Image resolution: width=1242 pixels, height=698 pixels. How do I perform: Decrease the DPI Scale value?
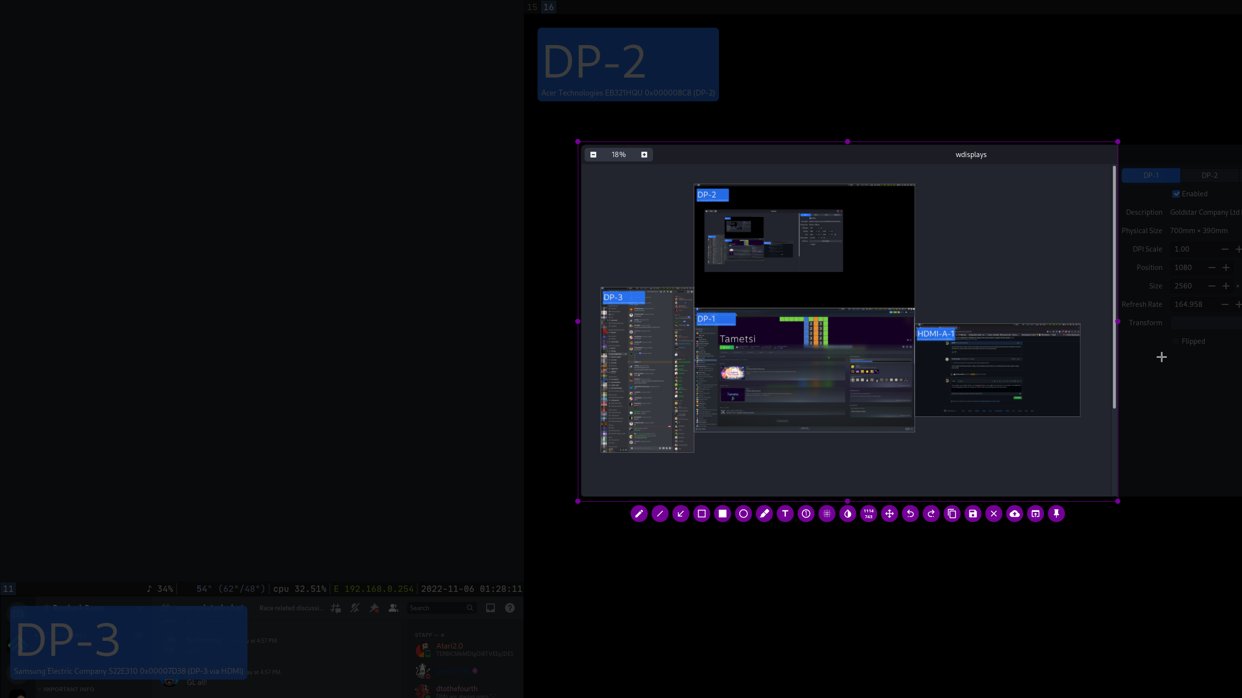(1225, 249)
